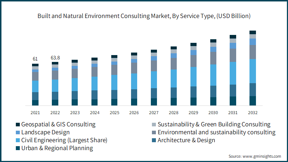
Task: Click the 2027 stacked bar
Action: 154,77
